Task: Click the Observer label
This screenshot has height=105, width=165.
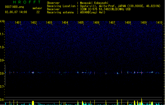Action: 53,3
